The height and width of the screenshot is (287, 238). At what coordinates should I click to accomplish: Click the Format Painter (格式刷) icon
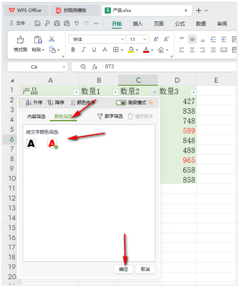point(20,39)
